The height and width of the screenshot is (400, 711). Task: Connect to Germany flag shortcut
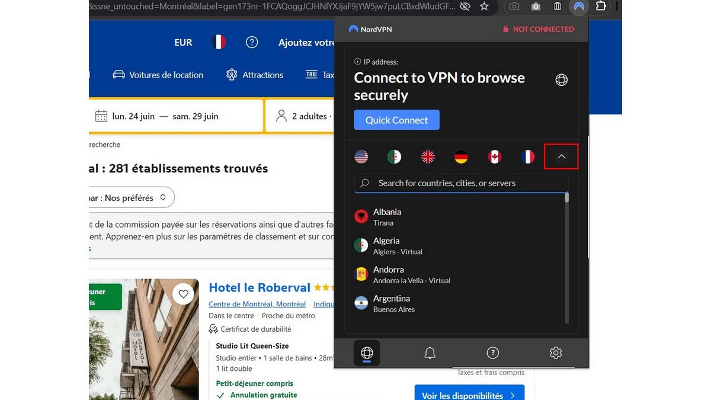click(461, 156)
